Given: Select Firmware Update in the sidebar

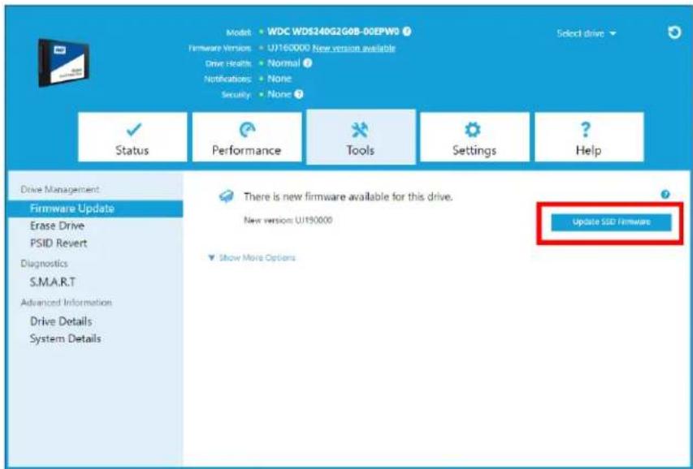Looking at the screenshot, I should [95, 209].
